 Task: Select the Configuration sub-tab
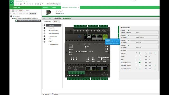tap(48, 22)
